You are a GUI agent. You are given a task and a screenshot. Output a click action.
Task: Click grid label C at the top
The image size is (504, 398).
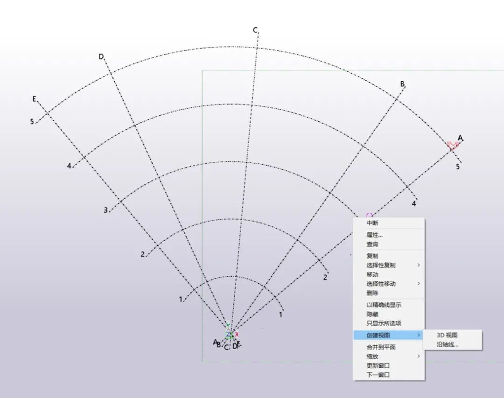click(x=255, y=30)
